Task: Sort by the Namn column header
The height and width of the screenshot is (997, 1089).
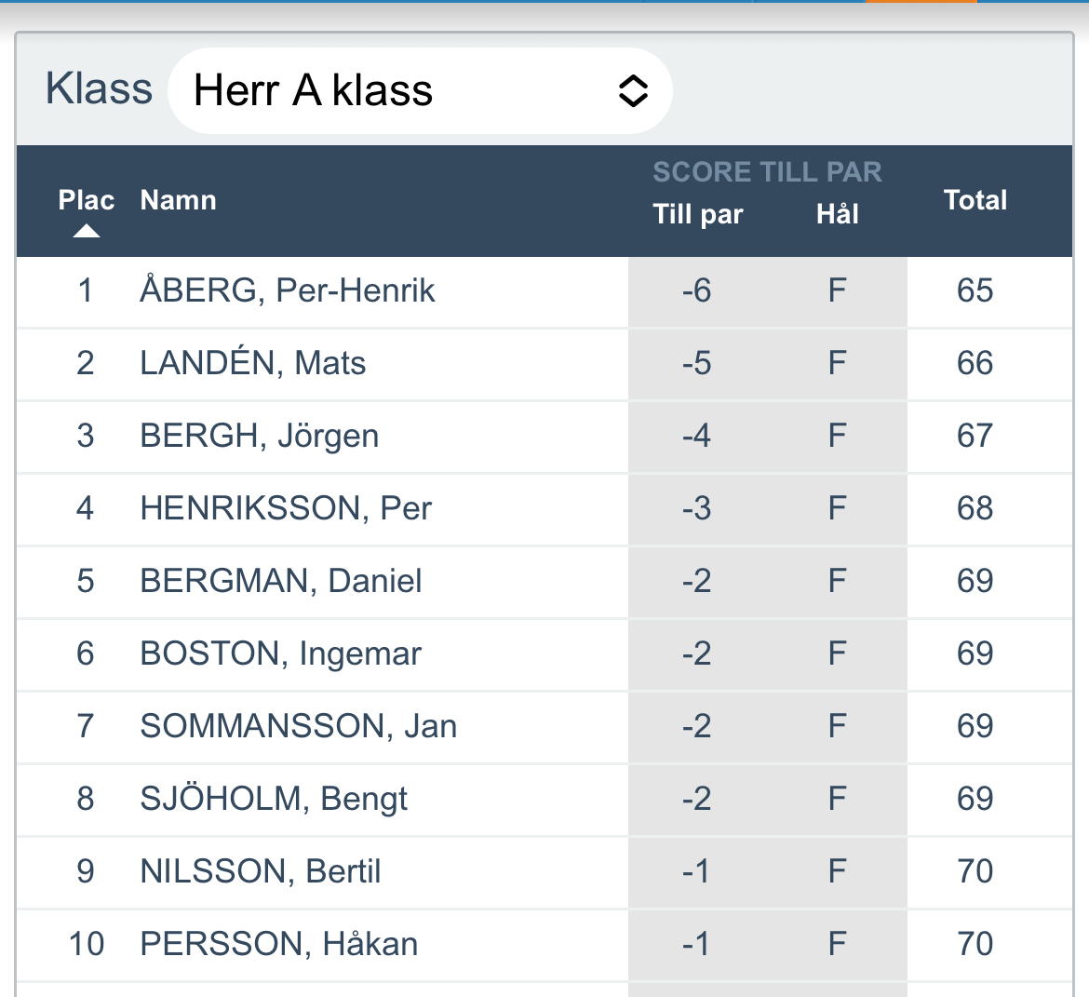Action: [178, 200]
